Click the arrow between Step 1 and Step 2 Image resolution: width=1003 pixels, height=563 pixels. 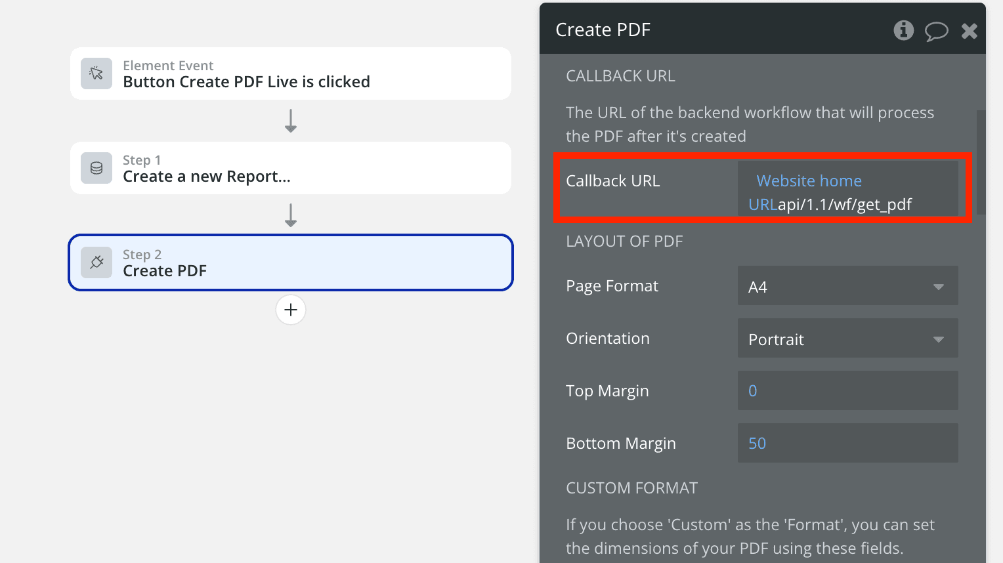pos(291,215)
